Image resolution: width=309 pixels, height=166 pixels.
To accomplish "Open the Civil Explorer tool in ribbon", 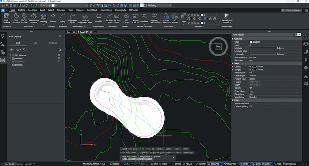I will [6, 18].
